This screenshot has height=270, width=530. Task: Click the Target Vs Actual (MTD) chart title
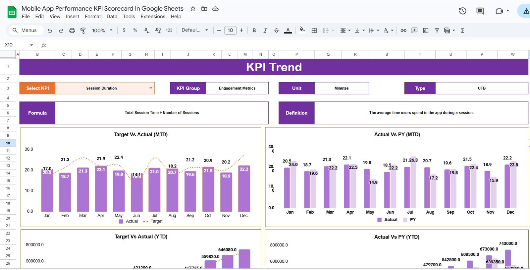141,135
